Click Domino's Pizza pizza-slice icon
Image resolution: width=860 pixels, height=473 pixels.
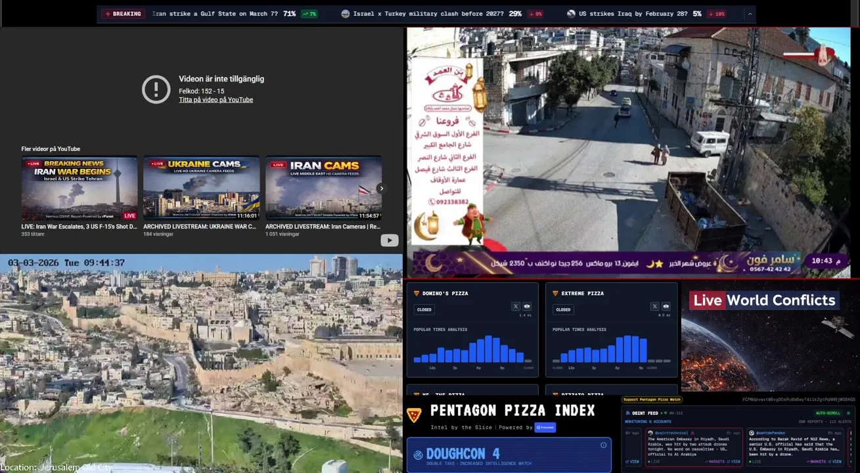click(417, 293)
